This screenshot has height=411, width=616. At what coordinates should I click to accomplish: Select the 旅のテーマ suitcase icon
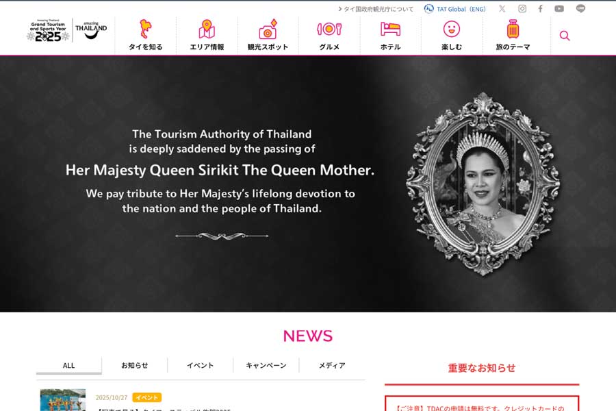coord(513,29)
